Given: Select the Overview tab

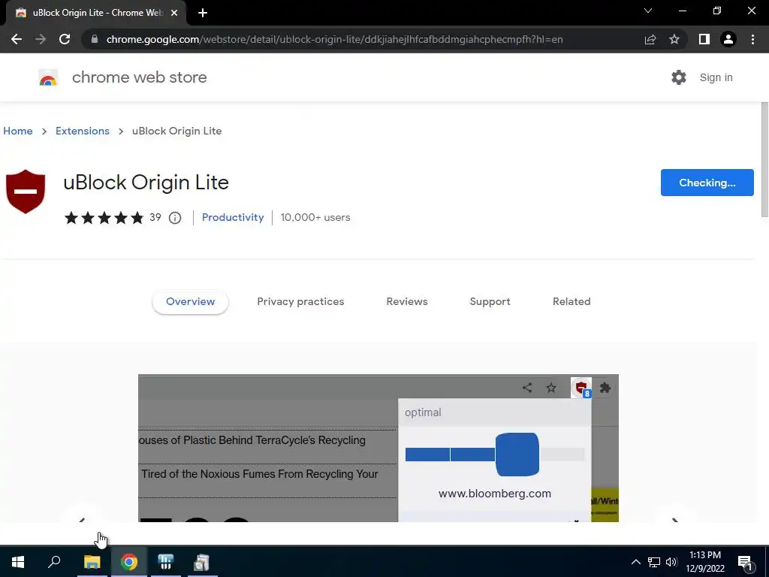Looking at the screenshot, I should [x=190, y=302].
